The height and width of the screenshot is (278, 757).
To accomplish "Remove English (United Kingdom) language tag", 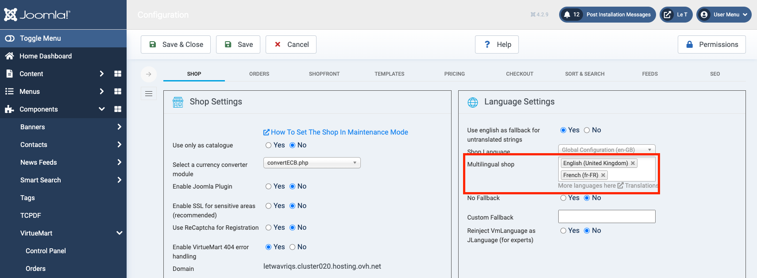I will [633, 163].
